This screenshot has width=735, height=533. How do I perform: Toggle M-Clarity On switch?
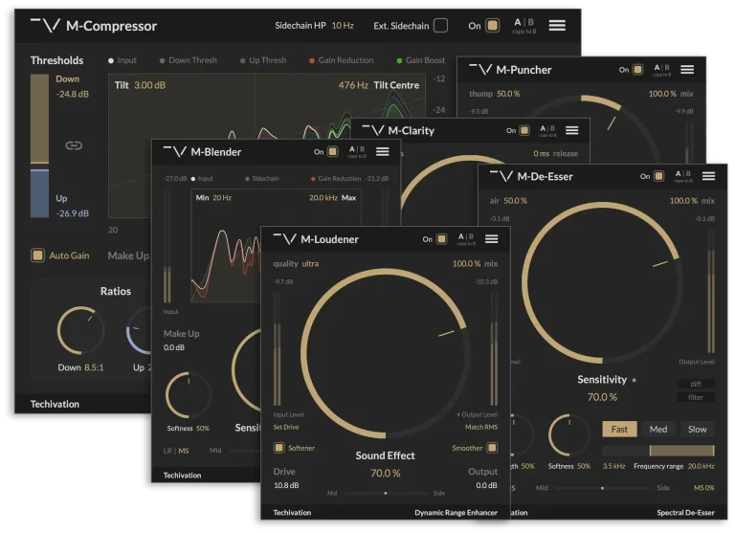pos(524,130)
